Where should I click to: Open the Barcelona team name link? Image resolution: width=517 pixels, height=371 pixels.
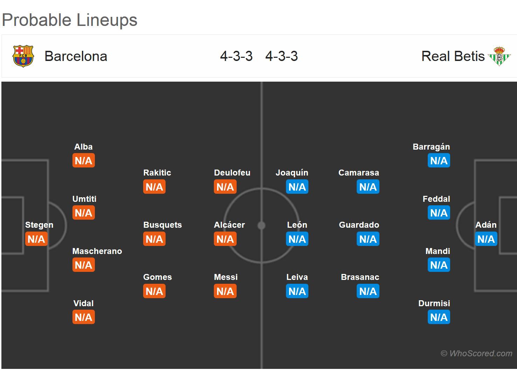click(76, 56)
